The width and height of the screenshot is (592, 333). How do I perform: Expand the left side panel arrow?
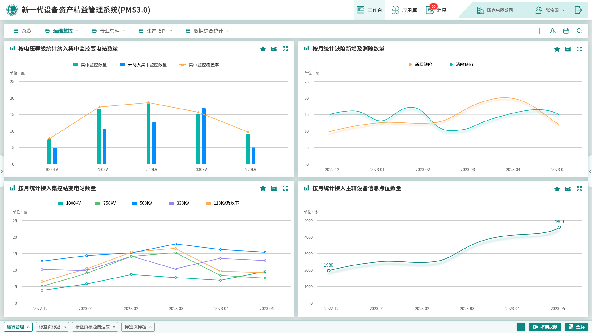point(2,171)
